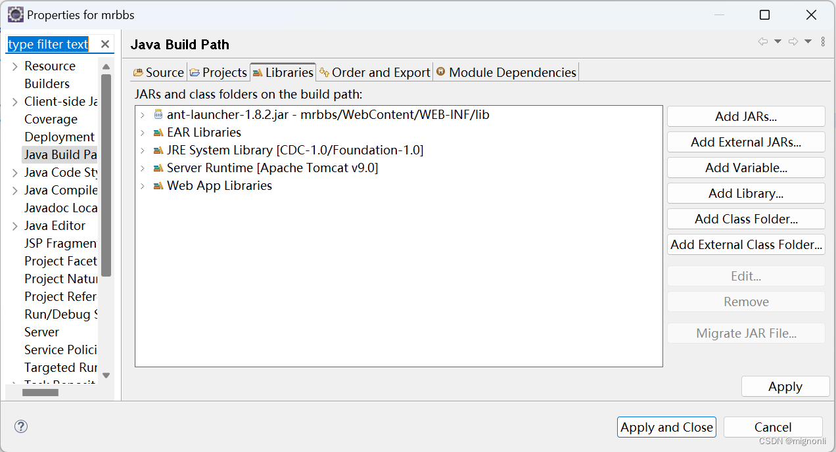
Task: Click Apply and Close
Action: coord(666,427)
